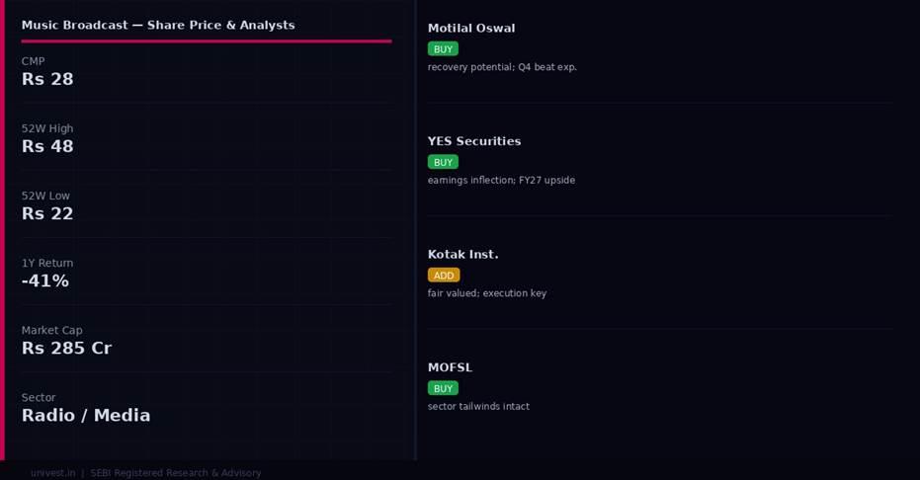Viewport: 920px width, 480px height.
Task: Click the 'recovery potential; Q4 beat exp.' note
Action: pos(502,67)
